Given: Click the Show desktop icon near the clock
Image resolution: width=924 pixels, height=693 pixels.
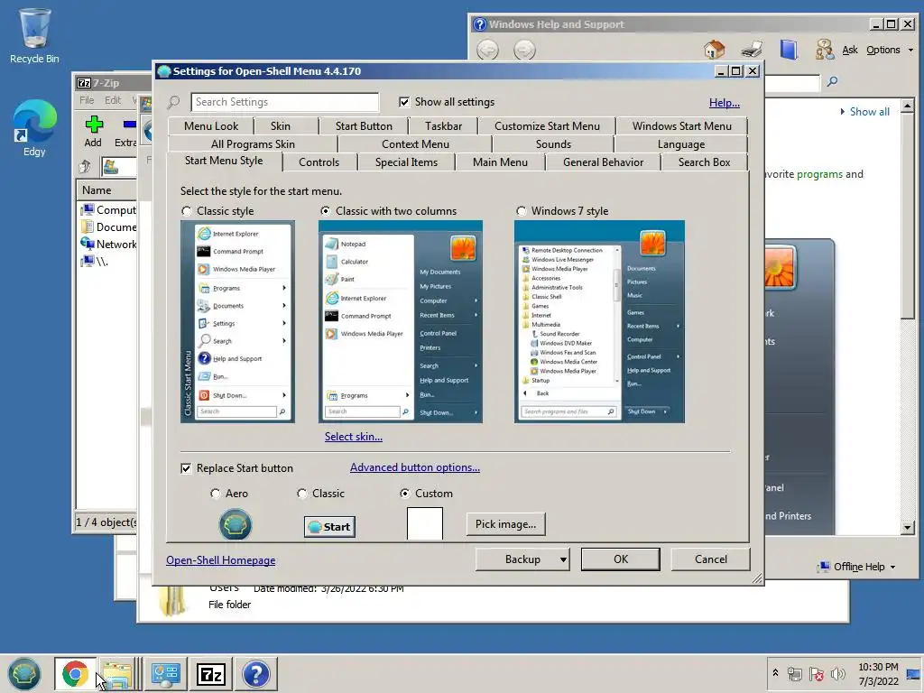Looking at the screenshot, I should point(913,673).
